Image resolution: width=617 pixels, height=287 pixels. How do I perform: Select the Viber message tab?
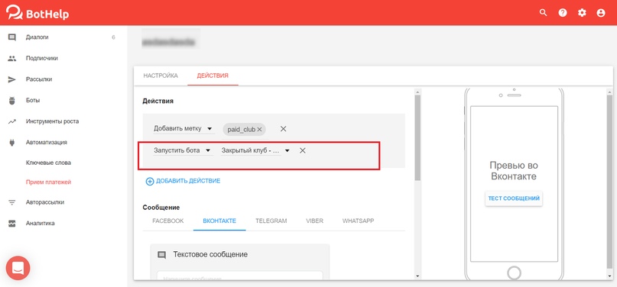pyautogui.click(x=315, y=221)
